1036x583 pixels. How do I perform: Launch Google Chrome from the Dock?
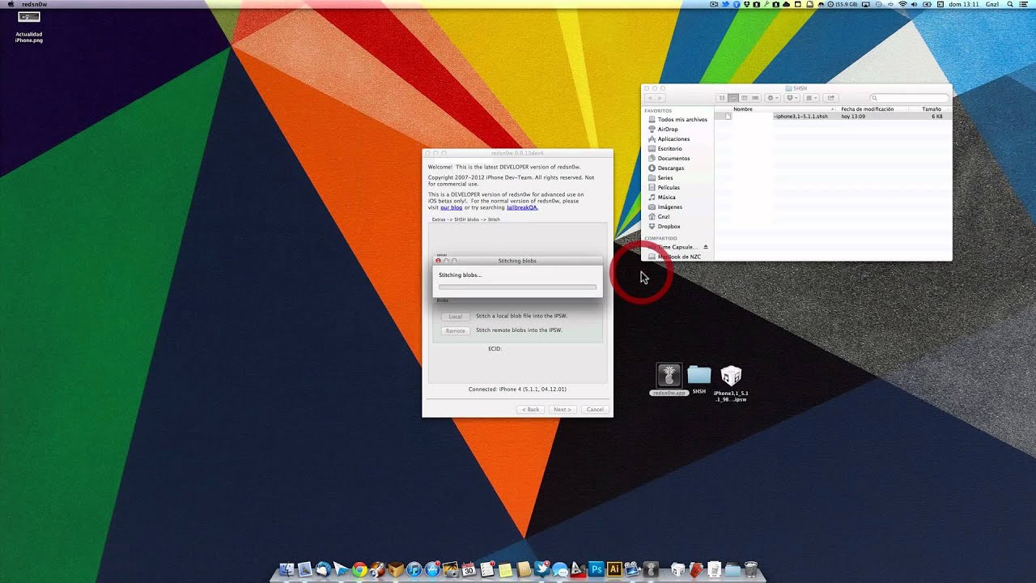point(359,569)
